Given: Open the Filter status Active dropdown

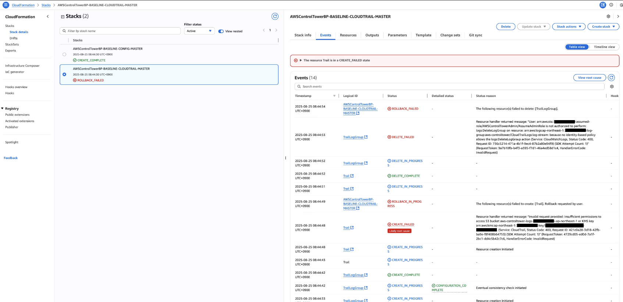Looking at the screenshot, I should [x=199, y=31].
